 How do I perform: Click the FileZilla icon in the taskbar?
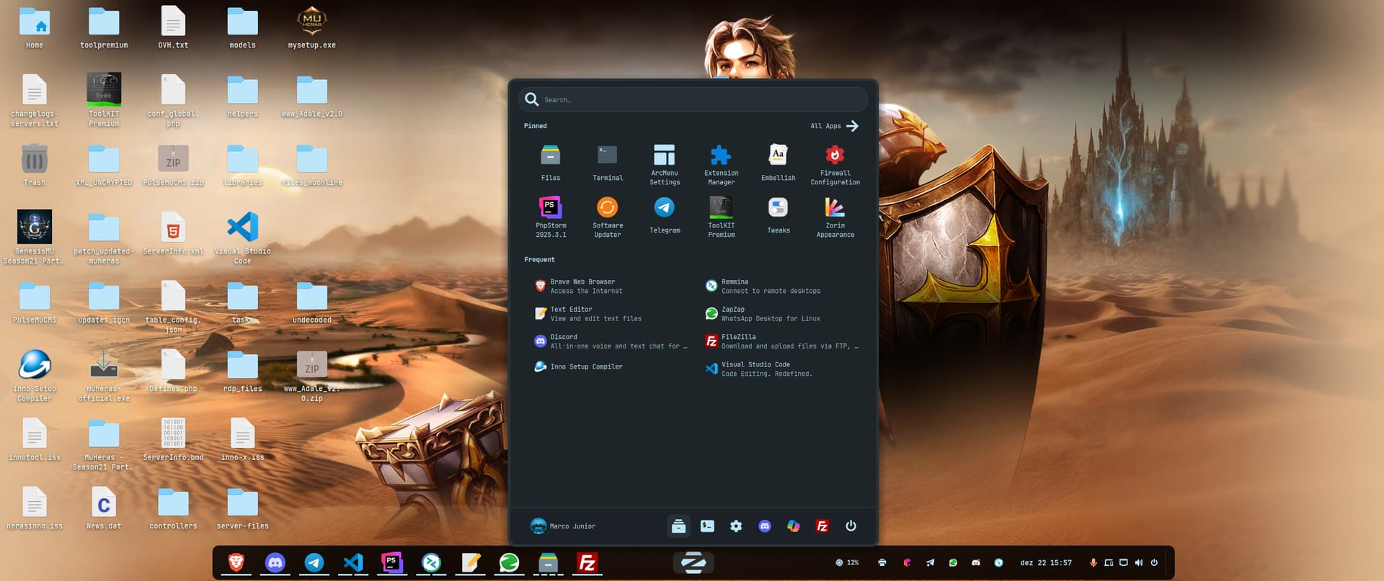point(587,563)
